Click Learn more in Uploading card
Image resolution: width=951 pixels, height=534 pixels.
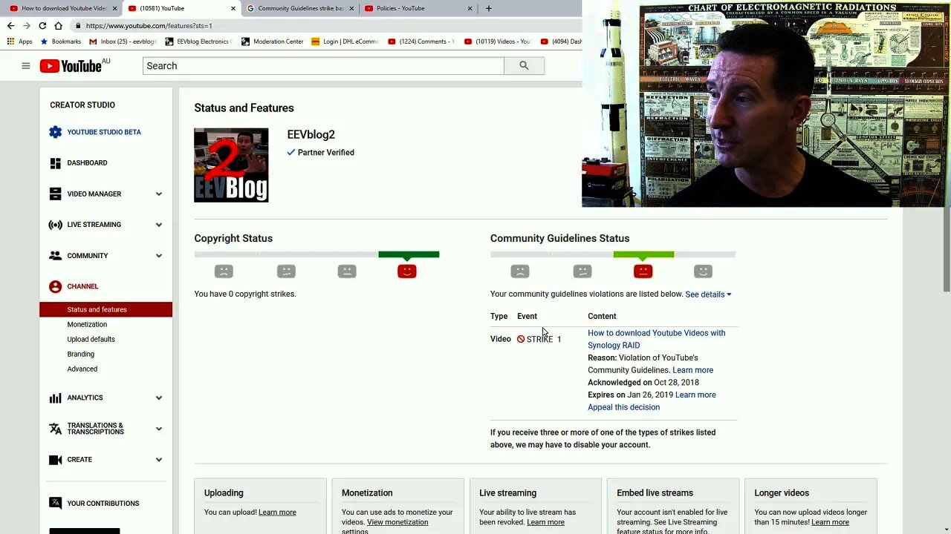tap(277, 512)
